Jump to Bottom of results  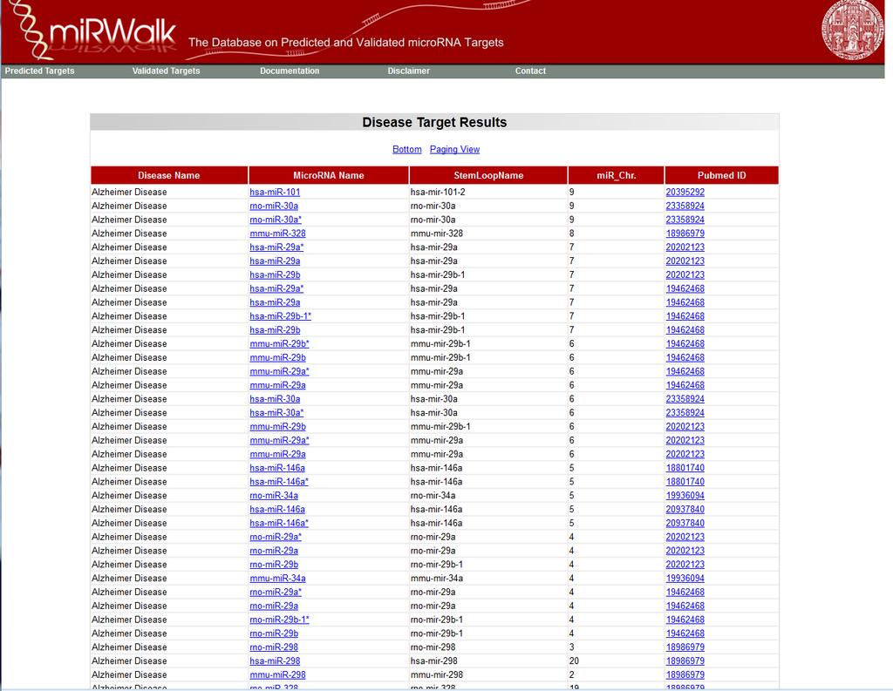click(x=406, y=149)
